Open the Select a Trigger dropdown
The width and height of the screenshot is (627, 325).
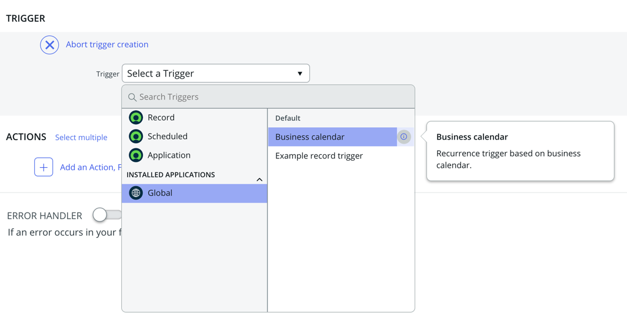pyautogui.click(x=215, y=74)
